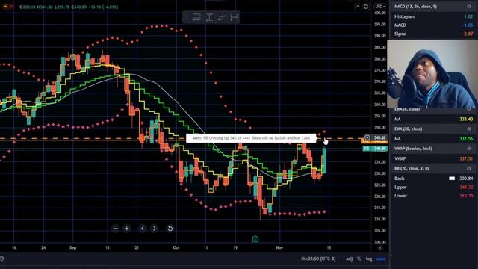Image resolution: width=478 pixels, height=269 pixels.
Task: Click the VWAP value 337.51
Action: (x=466, y=158)
